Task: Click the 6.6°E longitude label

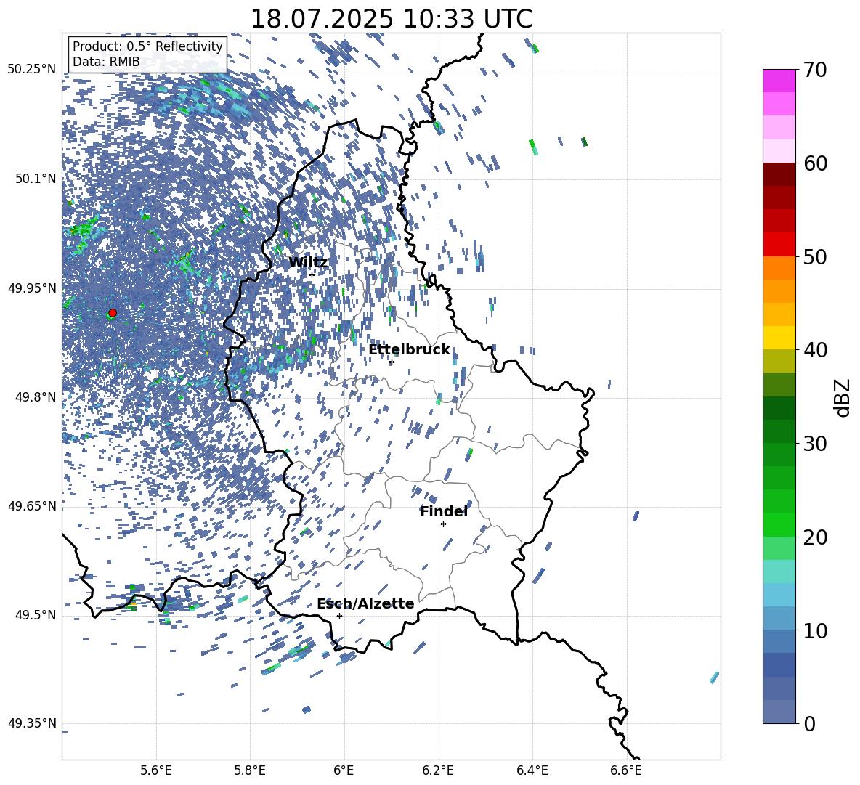Action: point(626,770)
